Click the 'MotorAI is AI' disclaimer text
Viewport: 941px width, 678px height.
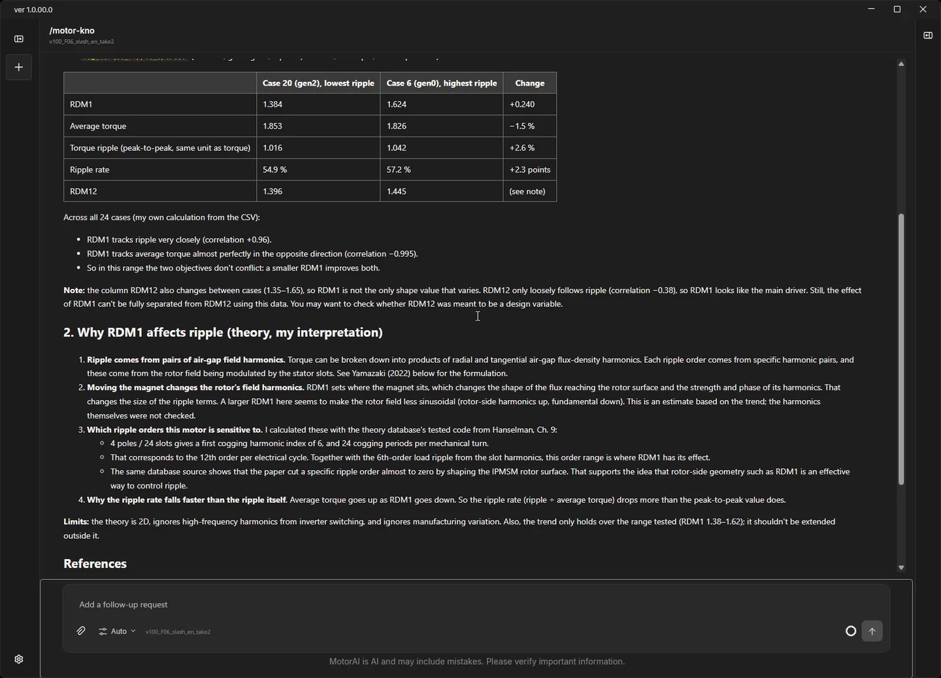(476, 662)
